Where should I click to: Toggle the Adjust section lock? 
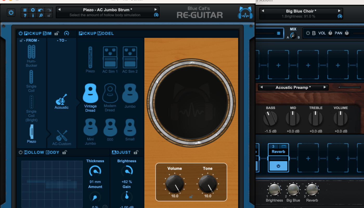click(x=136, y=152)
